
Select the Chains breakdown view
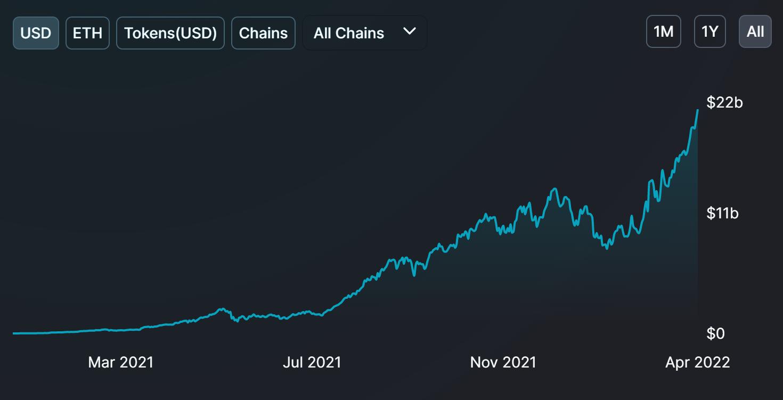(x=263, y=33)
